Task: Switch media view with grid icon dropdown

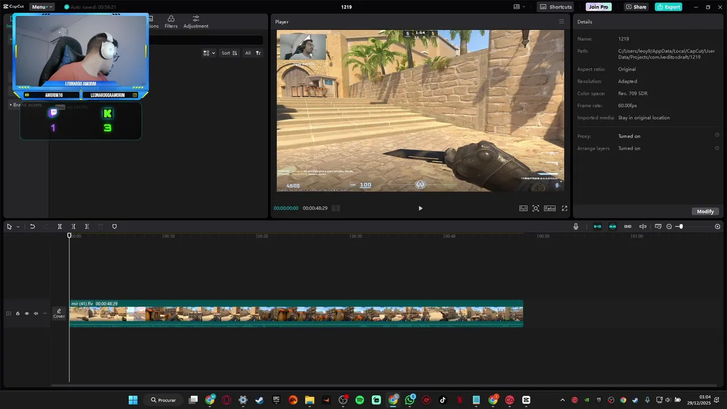Action: (209, 53)
